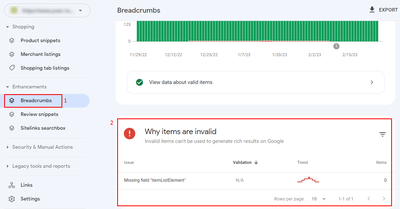Select Breadcrumbs in the Enhancements menu

point(37,101)
